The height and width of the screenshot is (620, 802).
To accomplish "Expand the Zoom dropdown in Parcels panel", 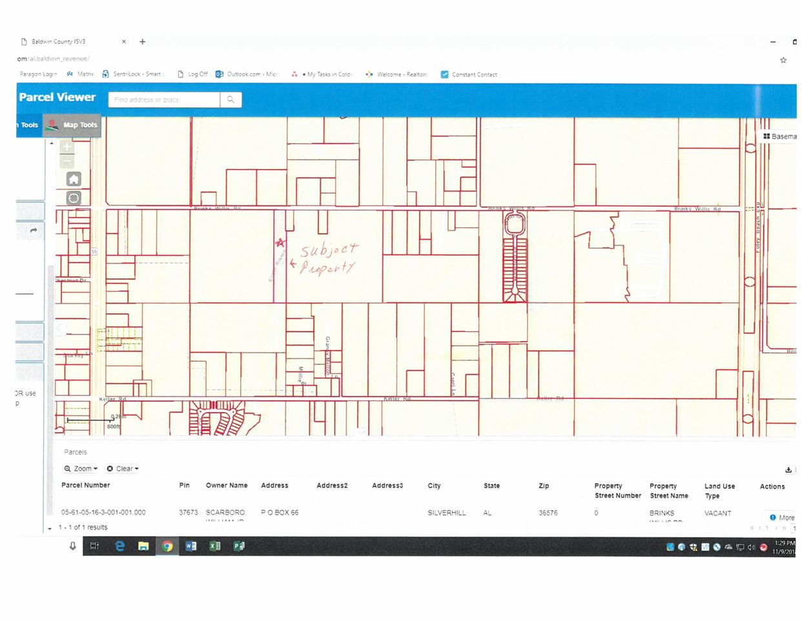I will coord(81,469).
